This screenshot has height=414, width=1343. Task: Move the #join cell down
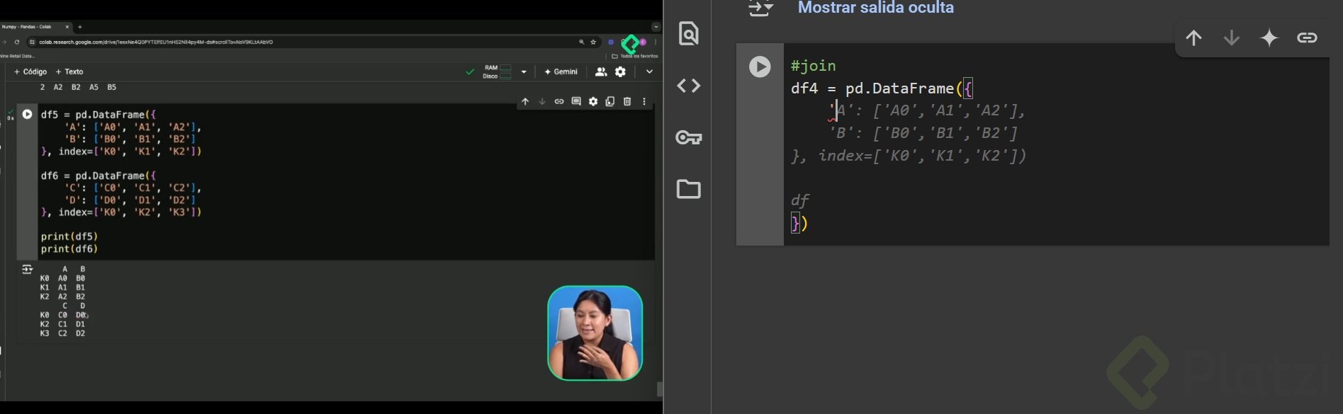(1232, 38)
